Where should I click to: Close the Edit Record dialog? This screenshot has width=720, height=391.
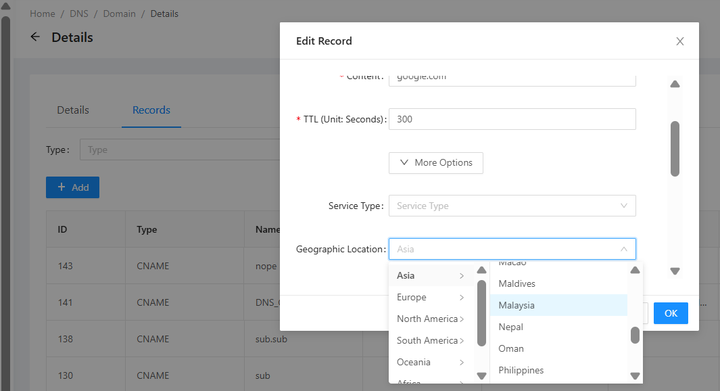coord(680,41)
